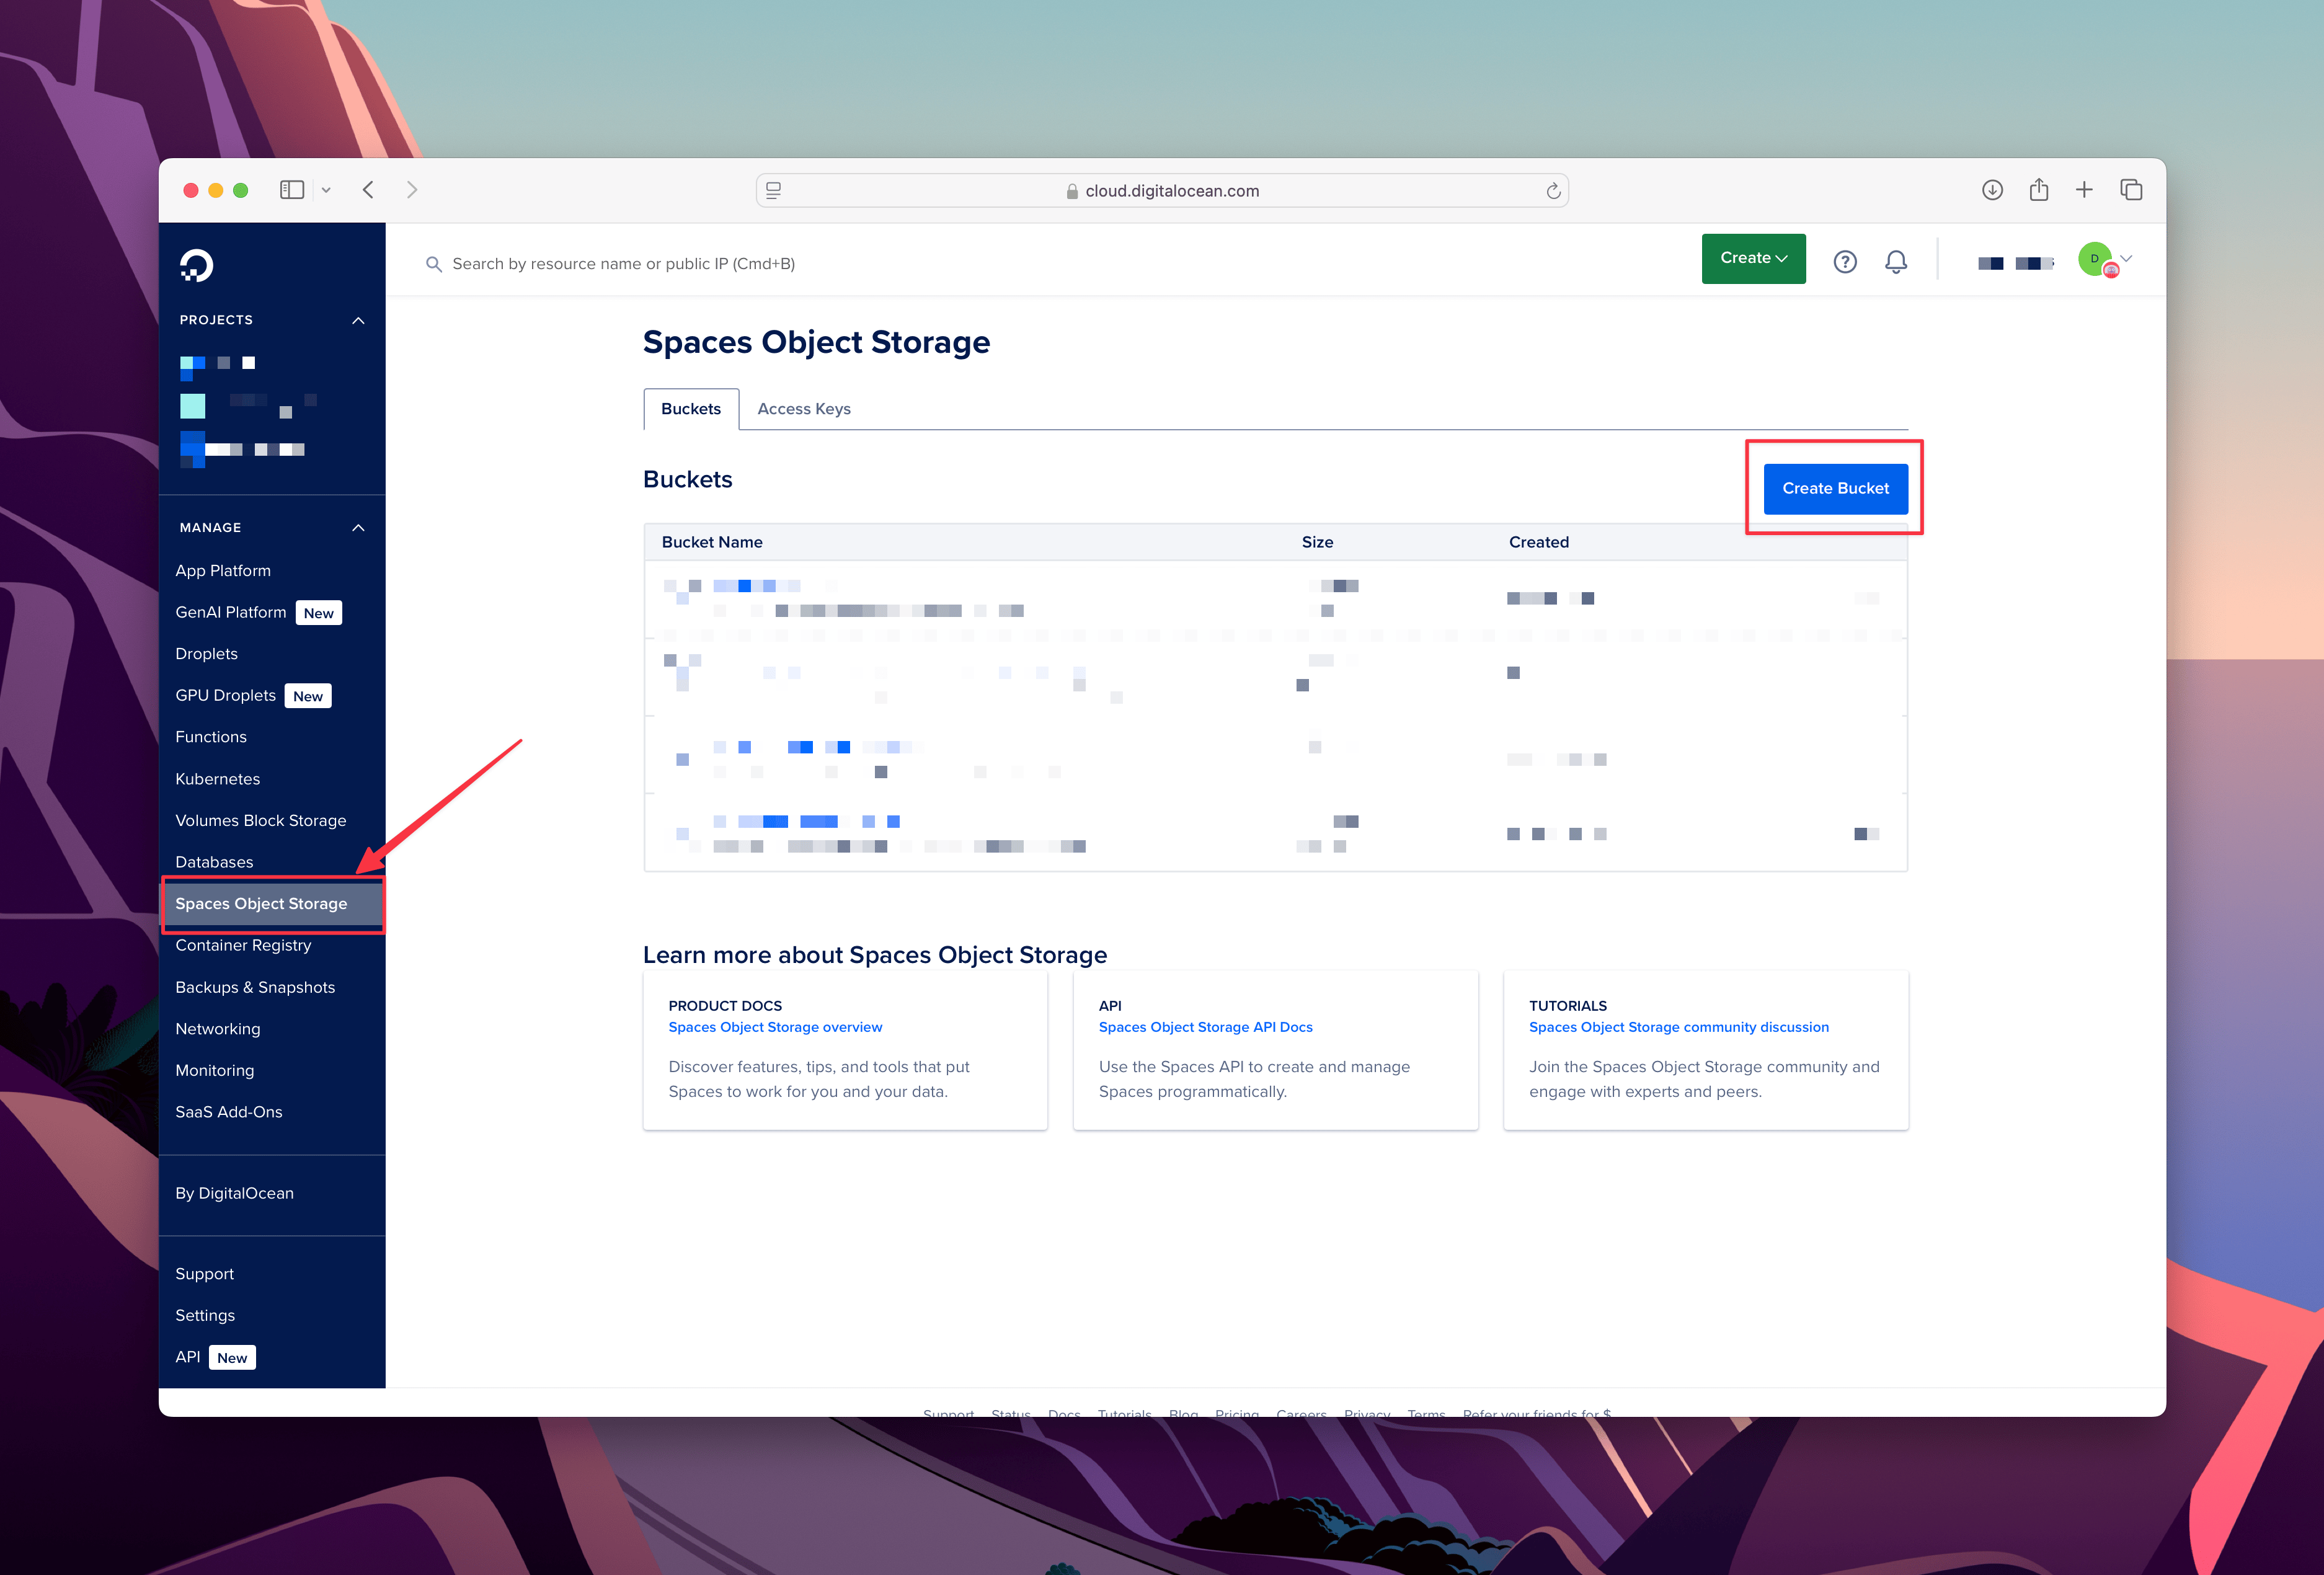The image size is (2324, 1575).
Task: Open Settings in the sidebar
Action: click(x=205, y=1316)
